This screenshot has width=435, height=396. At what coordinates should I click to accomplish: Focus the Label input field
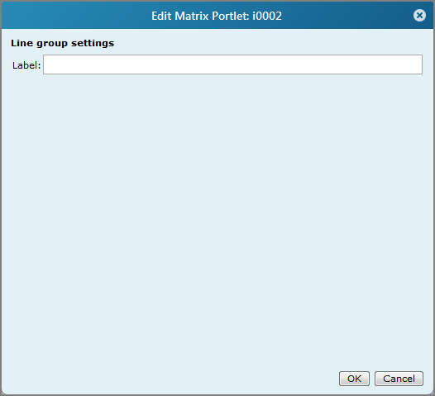232,64
